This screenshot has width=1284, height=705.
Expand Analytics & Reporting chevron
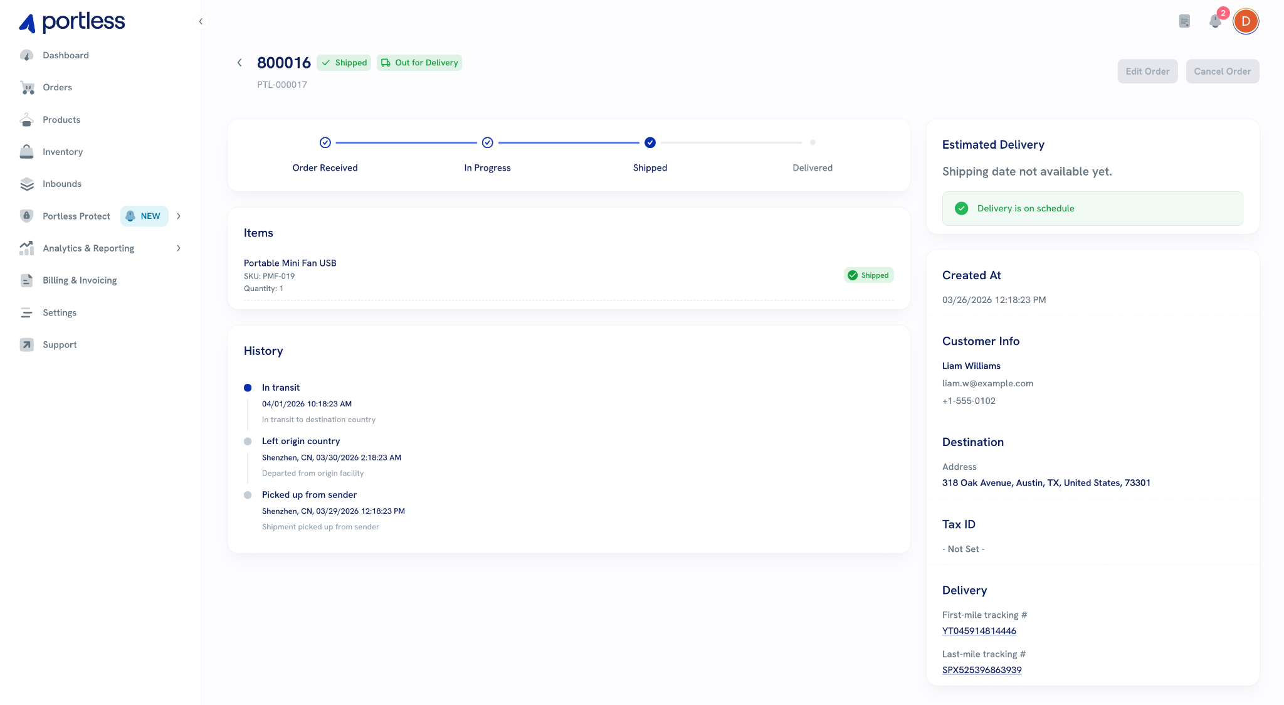[179, 248]
